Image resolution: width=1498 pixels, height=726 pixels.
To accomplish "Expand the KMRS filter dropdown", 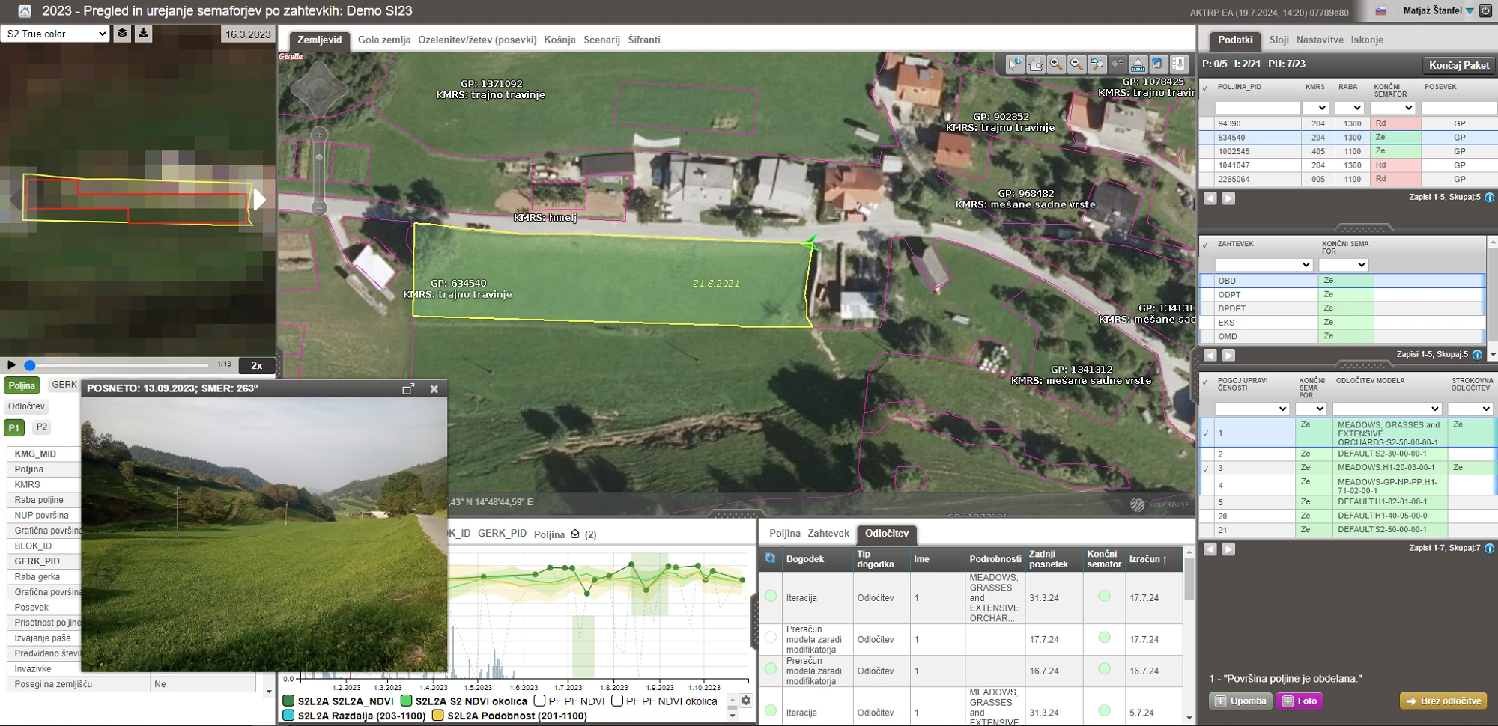I will [1315, 108].
